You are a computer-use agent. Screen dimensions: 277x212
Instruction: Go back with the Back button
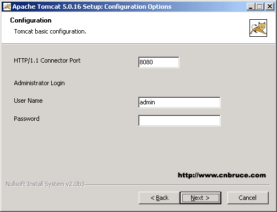(x=159, y=198)
